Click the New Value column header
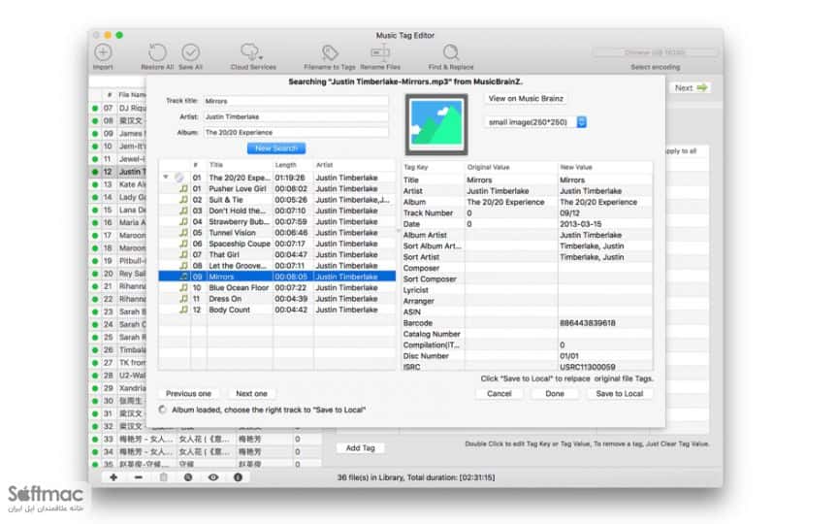The height and width of the screenshot is (524, 838). pos(605,167)
